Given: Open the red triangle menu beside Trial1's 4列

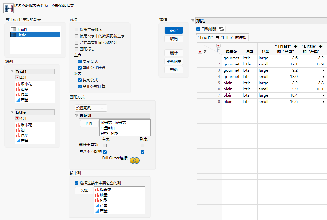Looking at the screenshot, I should (x=17, y=78).
